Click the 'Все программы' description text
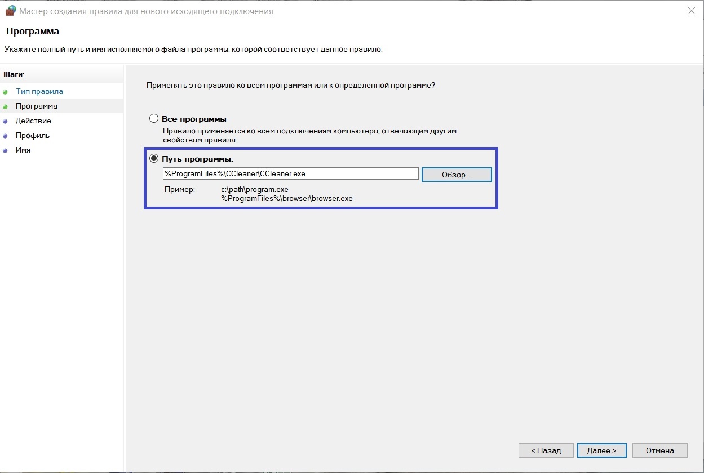This screenshot has width=704, height=473. click(309, 135)
